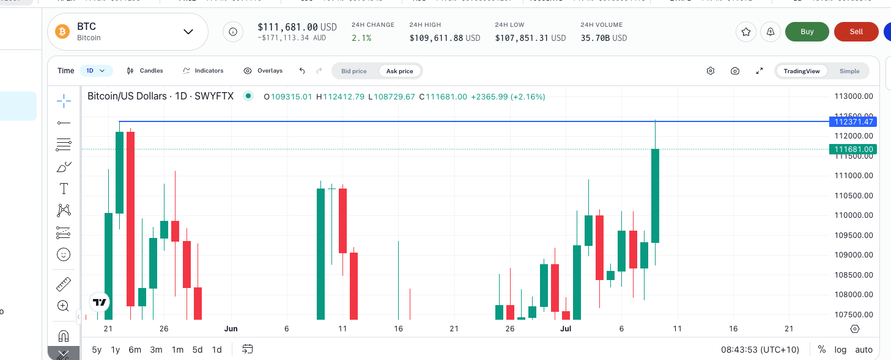
Task: Click the red Sell button
Action: (856, 32)
